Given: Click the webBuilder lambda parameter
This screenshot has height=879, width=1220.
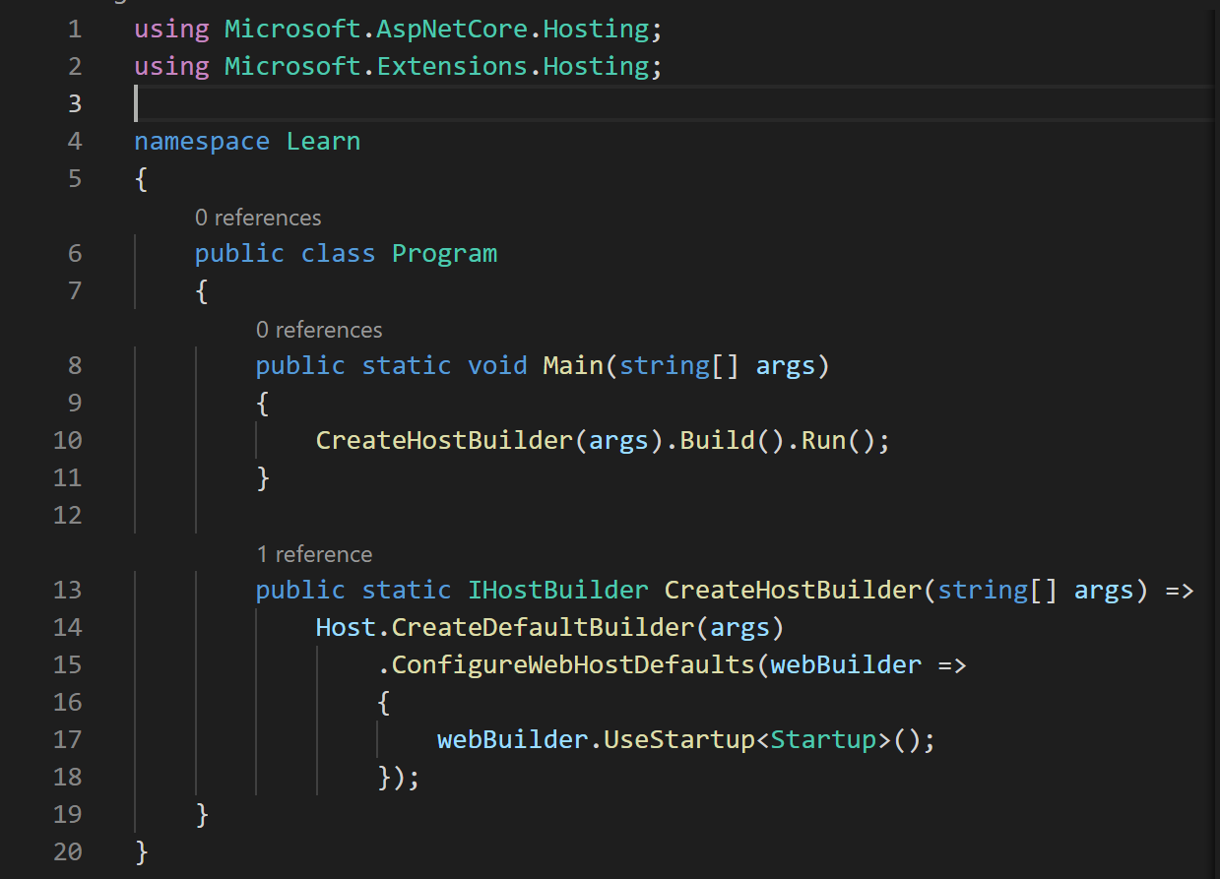Looking at the screenshot, I should pyautogui.click(x=846, y=664).
